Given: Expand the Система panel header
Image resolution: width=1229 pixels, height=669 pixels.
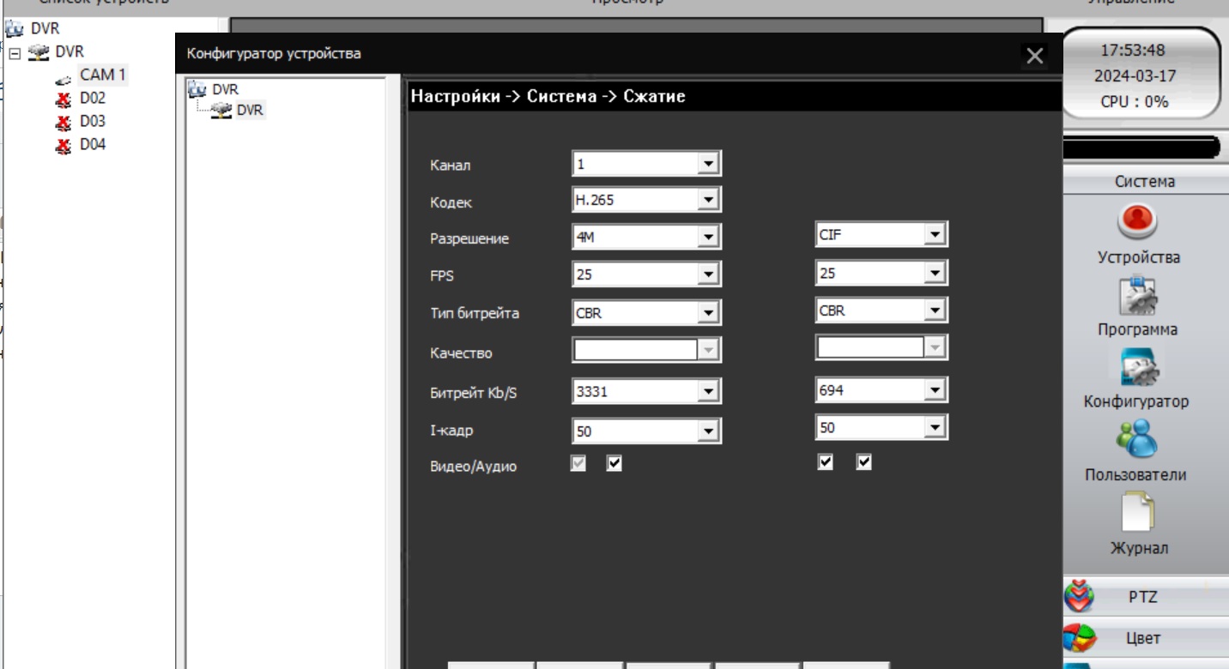Looking at the screenshot, I should pos(1145,182).
